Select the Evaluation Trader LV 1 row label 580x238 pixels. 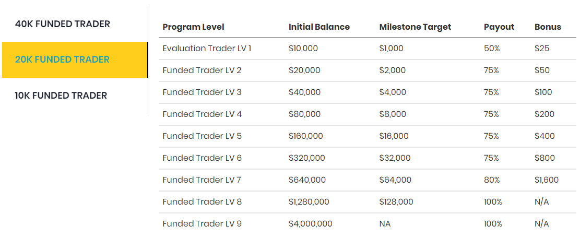[x=207, y=49]
